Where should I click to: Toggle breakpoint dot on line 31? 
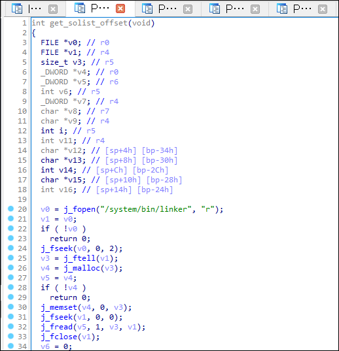(x=10, y=316)
